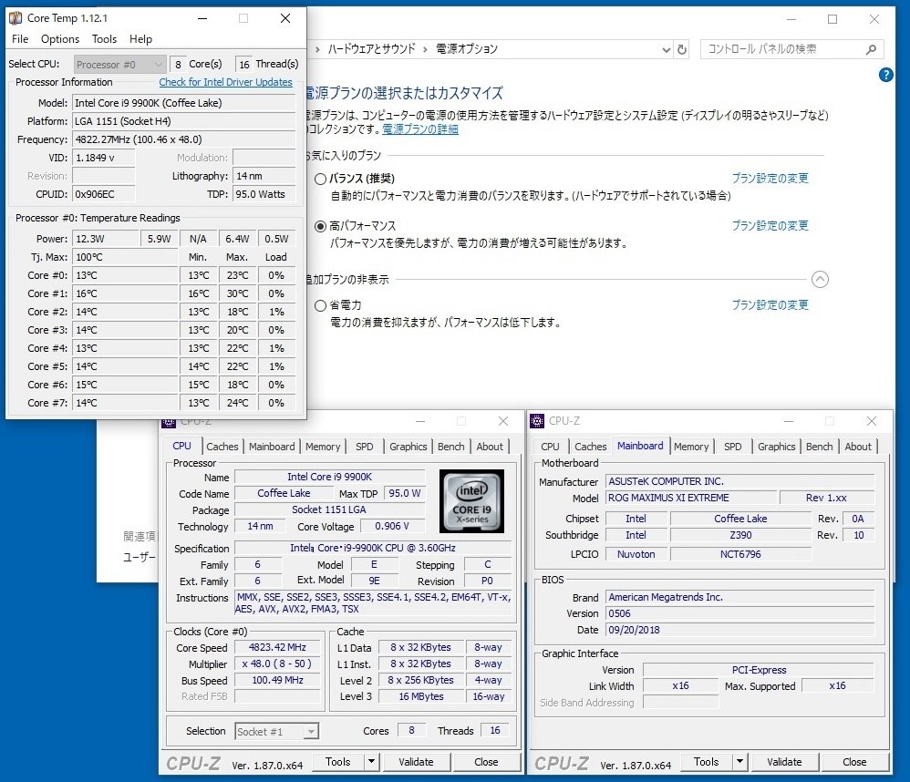Viewport: 910px width, 782px height.
Task: Click the Core Temp app icon in title bar
Action: pos(16,18)
